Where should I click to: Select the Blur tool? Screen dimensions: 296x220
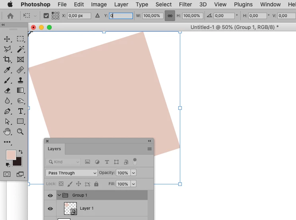click(x=7, y=101)
